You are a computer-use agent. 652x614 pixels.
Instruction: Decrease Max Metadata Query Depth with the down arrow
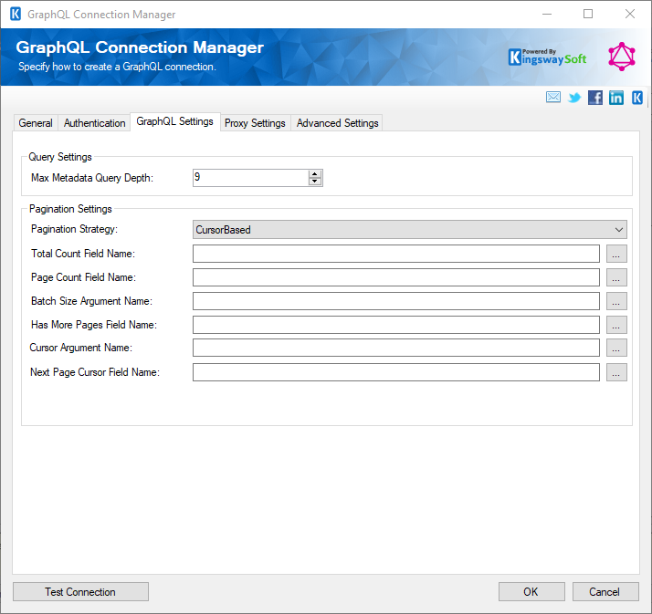point(315,182)
